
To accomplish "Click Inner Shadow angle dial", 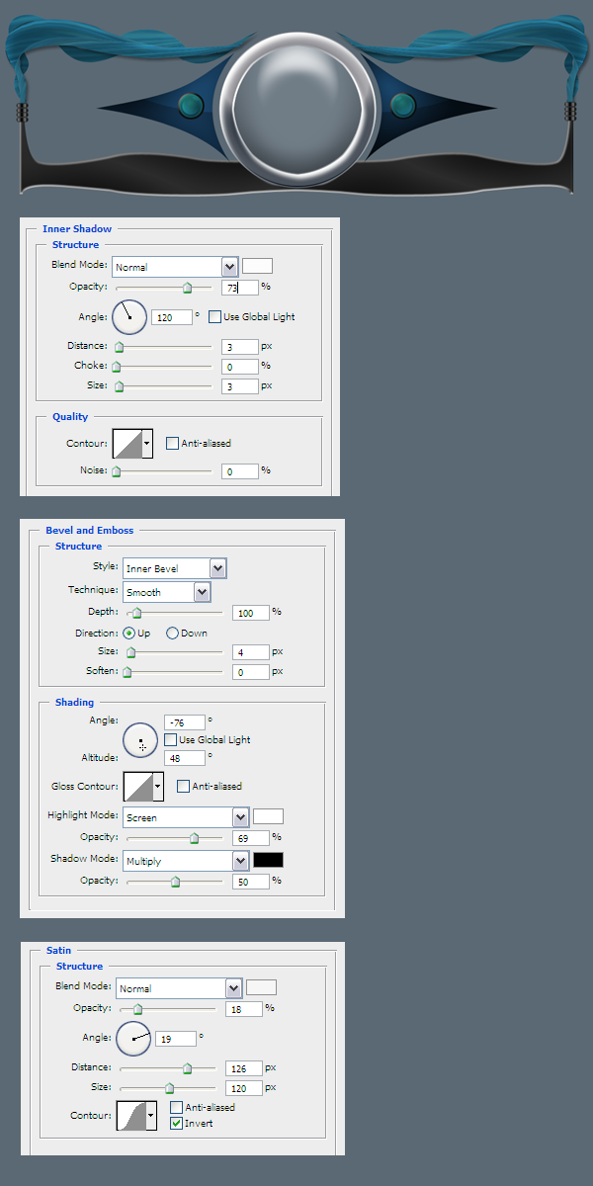I will (x=128, y=317).
